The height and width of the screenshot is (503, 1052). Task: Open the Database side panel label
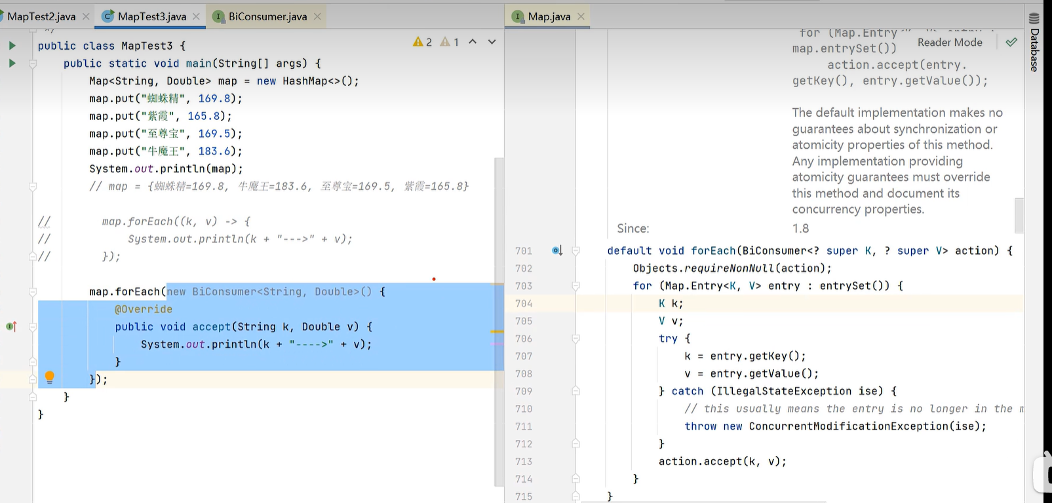(1034, 50)
